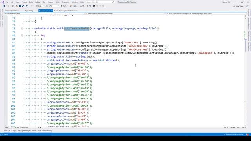This screenshot has height=141, width=251.
Task: Open the Project menu
Action: (24, 2)
